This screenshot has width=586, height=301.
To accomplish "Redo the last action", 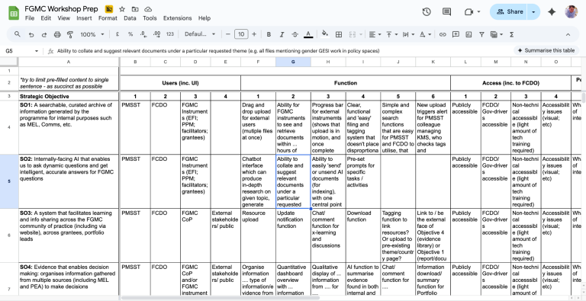I will coord(44,34).
